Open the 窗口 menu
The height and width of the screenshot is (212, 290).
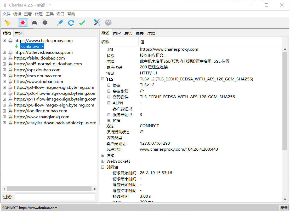[60, 14]
